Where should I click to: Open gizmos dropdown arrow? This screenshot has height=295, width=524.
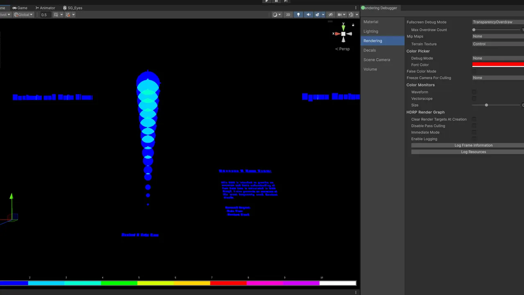click(356, 15)
